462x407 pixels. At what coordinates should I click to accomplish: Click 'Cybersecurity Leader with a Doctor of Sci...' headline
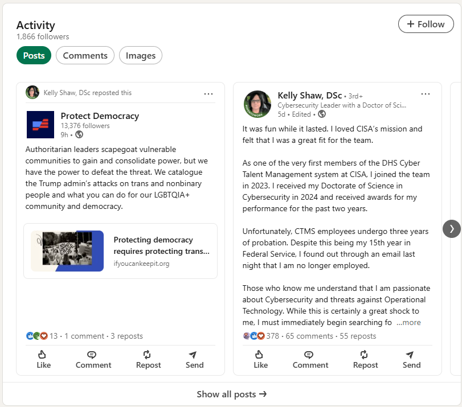tap(342, 105)
